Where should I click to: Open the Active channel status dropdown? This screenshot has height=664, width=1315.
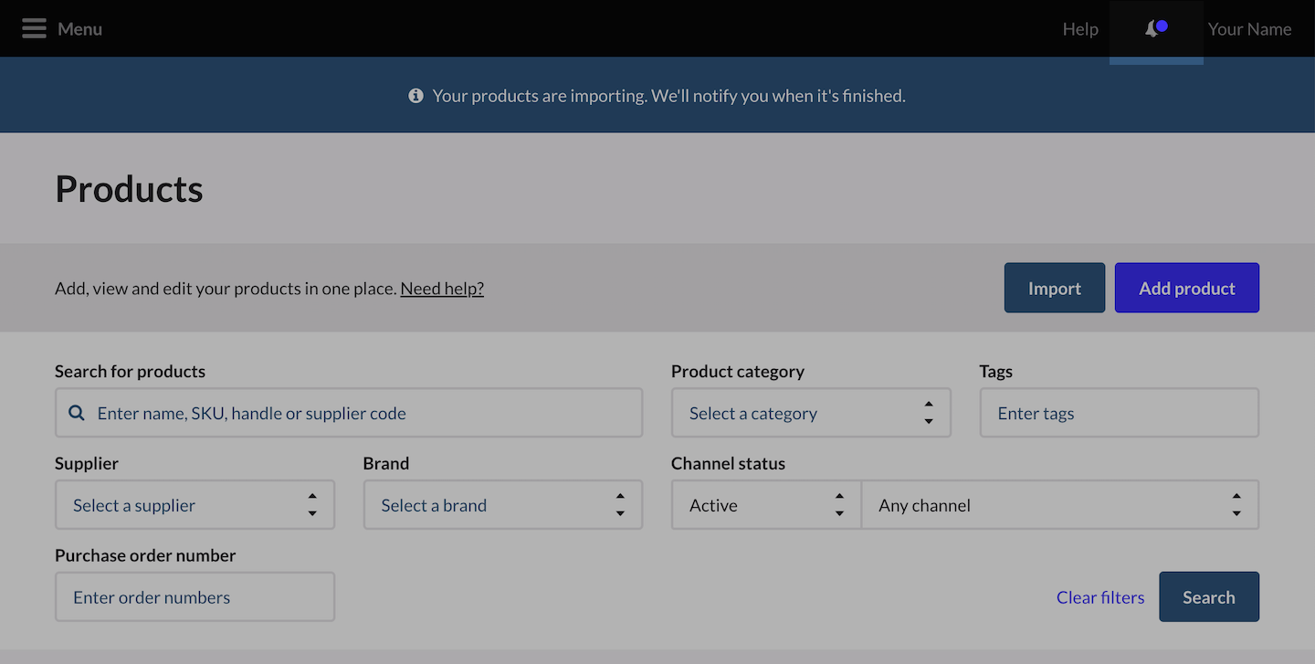tap(765, 505)
